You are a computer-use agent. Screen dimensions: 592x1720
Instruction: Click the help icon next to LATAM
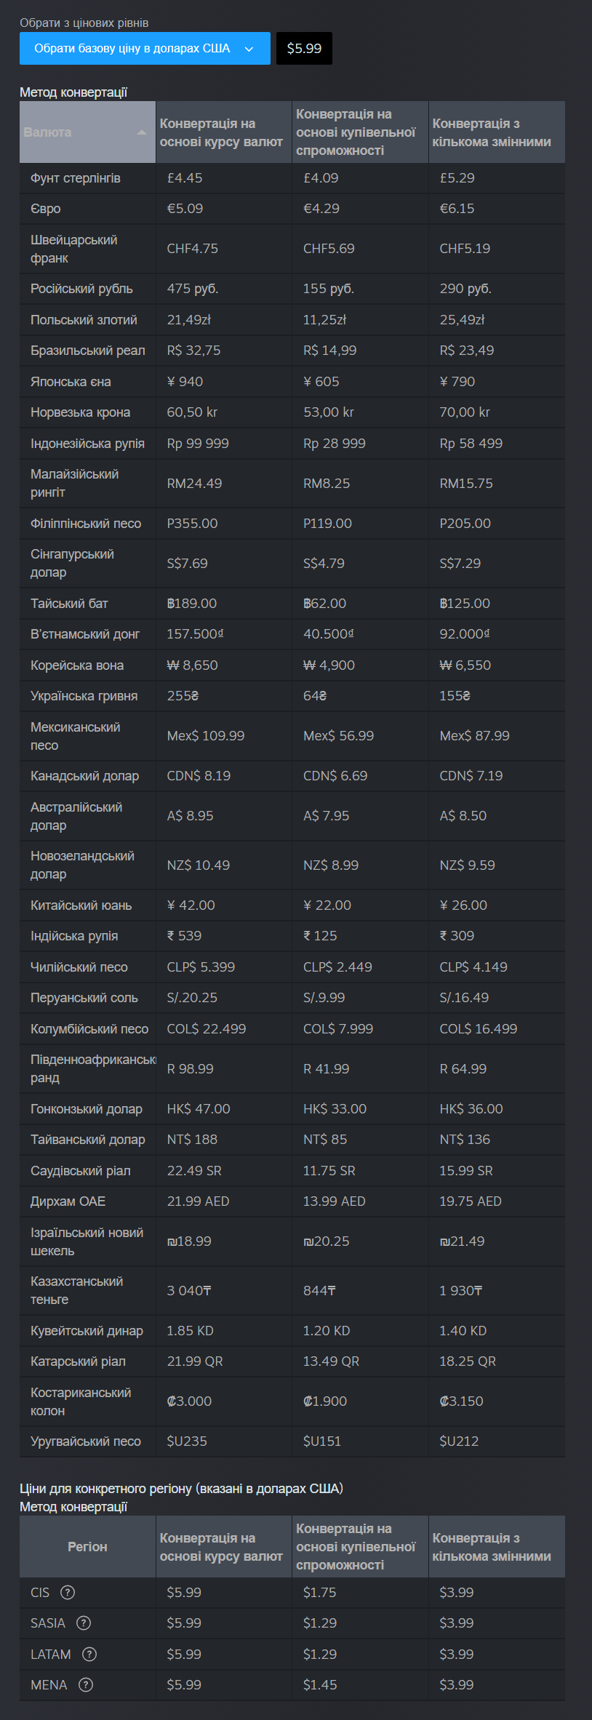pos(89,1655)
